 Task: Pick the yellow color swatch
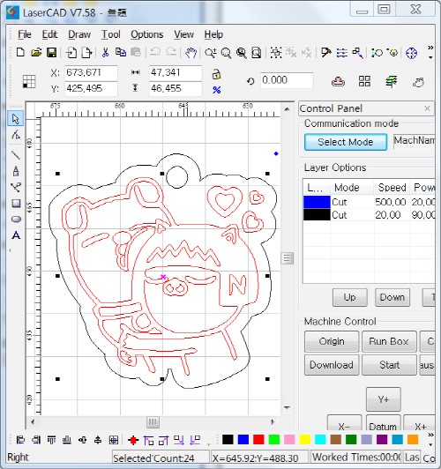pos(305,440)
